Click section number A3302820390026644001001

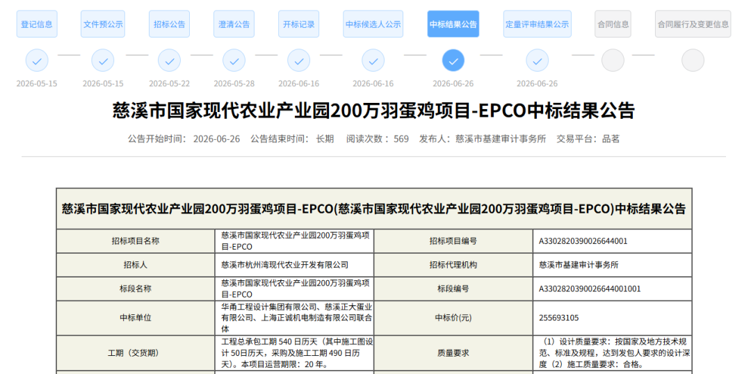(x=590, y=288)
